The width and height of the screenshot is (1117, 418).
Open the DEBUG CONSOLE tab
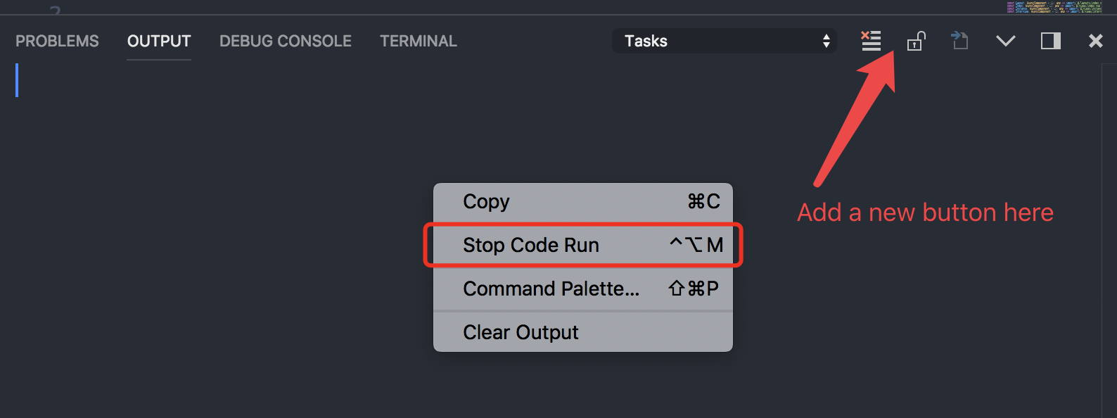click(x=286, y=41)
